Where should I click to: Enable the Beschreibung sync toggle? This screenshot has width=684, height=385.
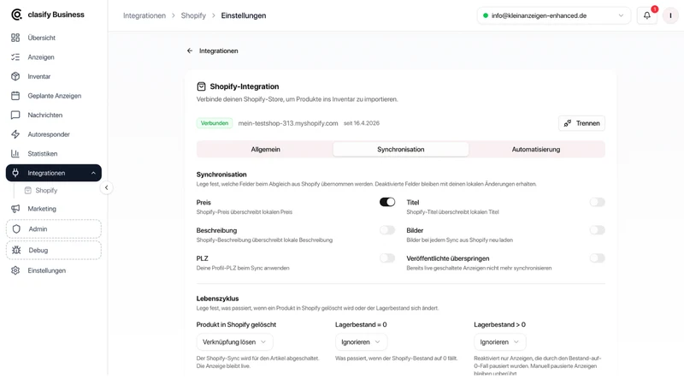pyautogui.click(x=387, y=230)
